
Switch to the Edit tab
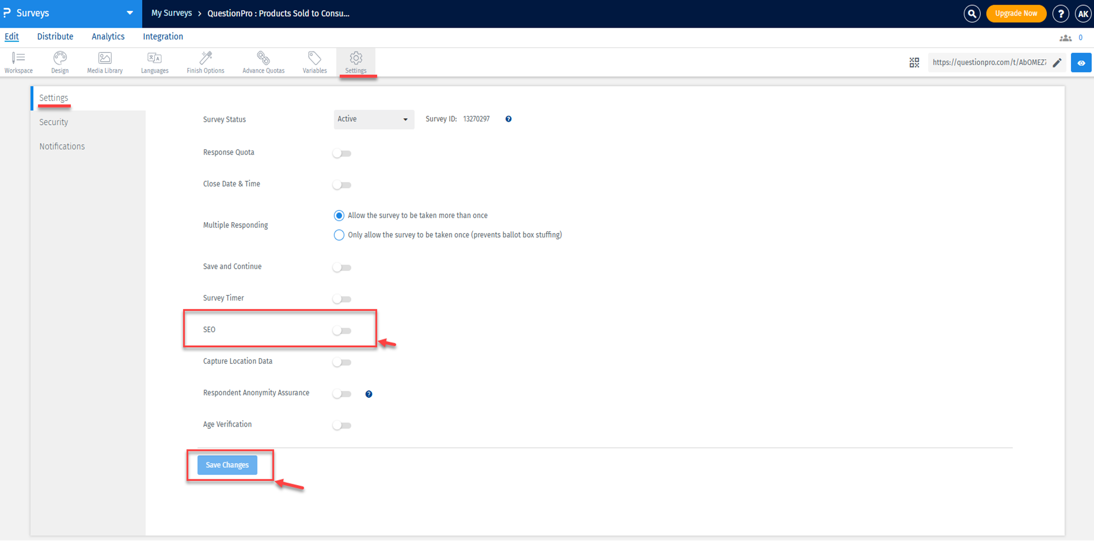point(12,37)
